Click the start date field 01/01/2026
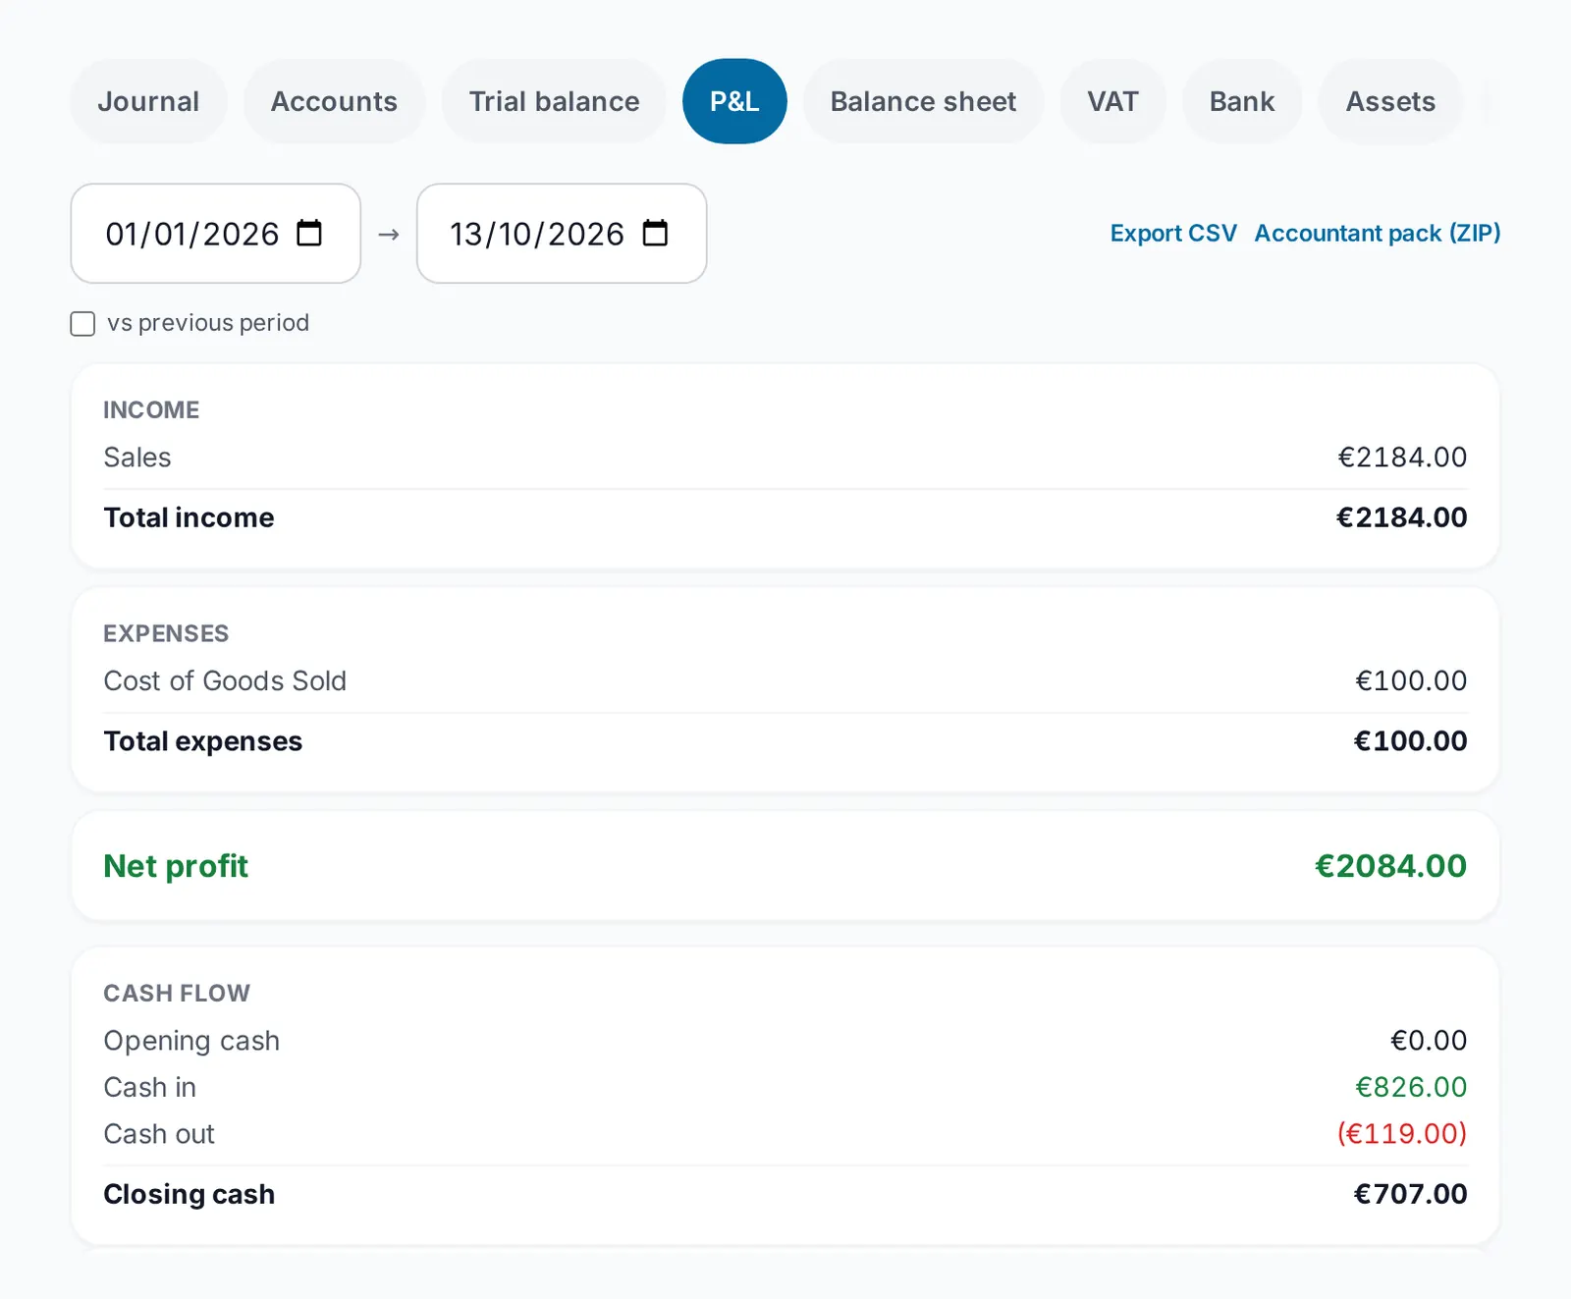Screen dimensions: 1571x1299 click(x=216, y=234)
